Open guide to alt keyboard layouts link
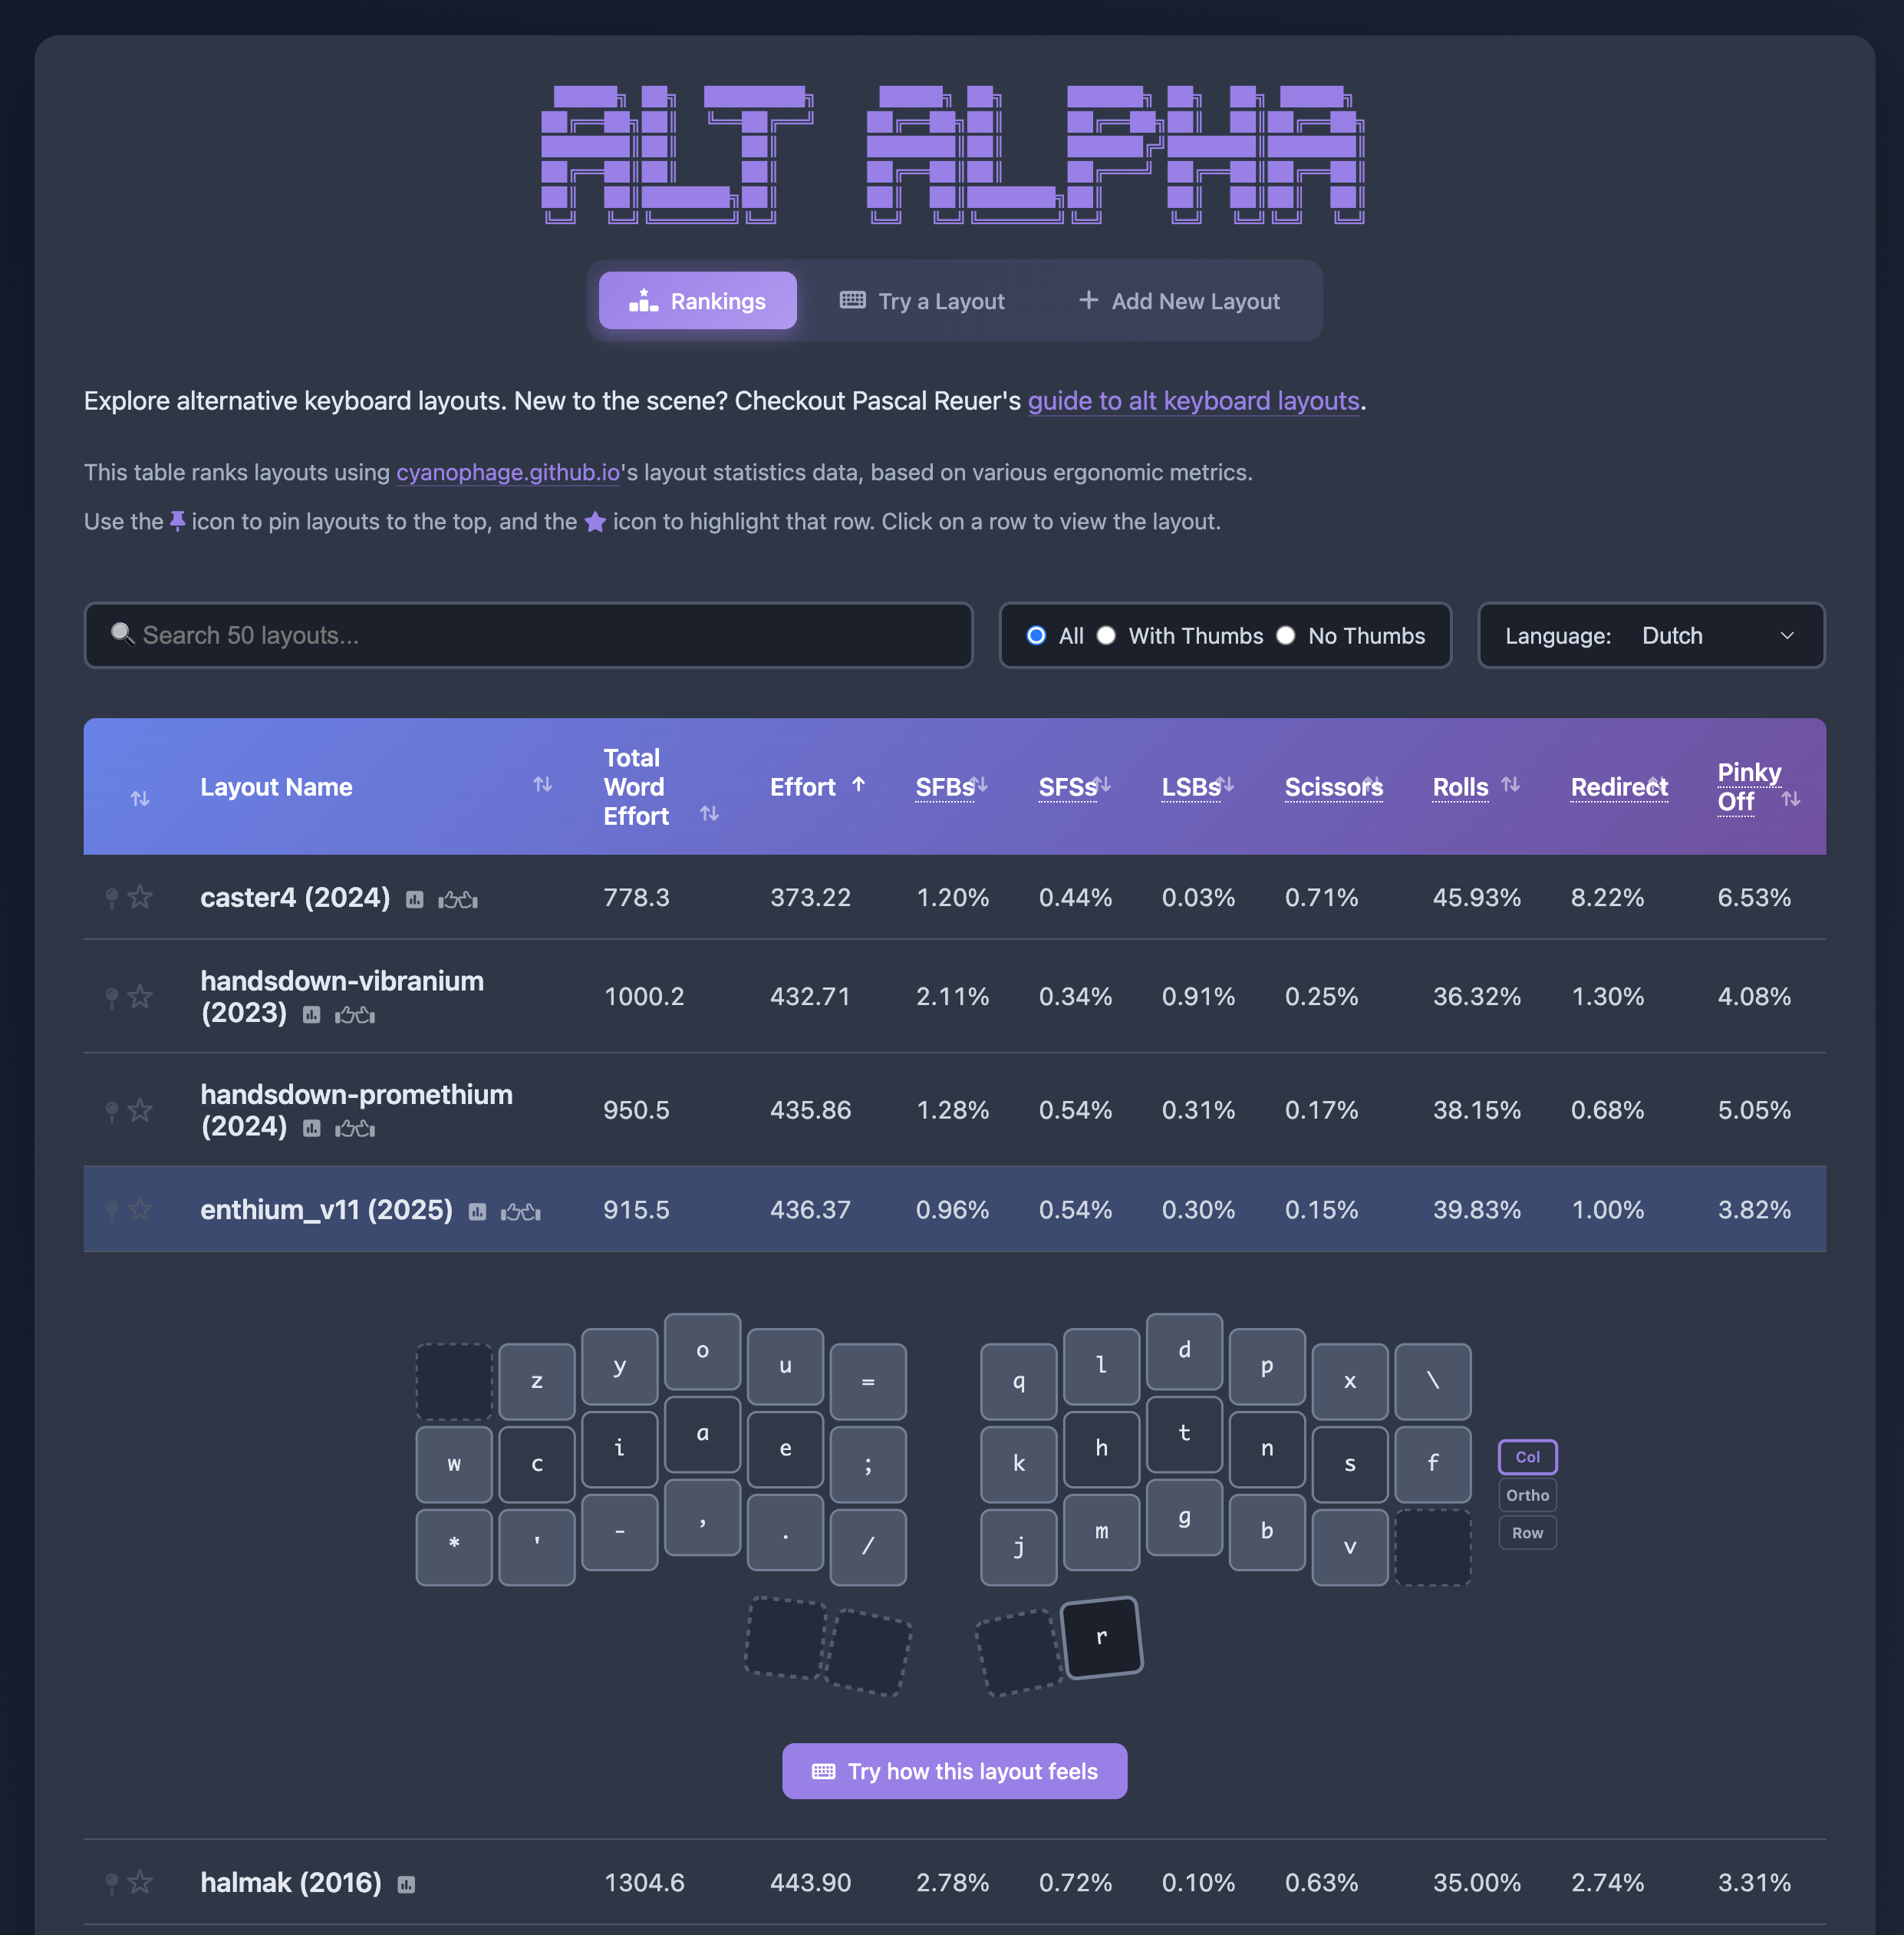The image size is (1904, 1935). click(1193, 401)
